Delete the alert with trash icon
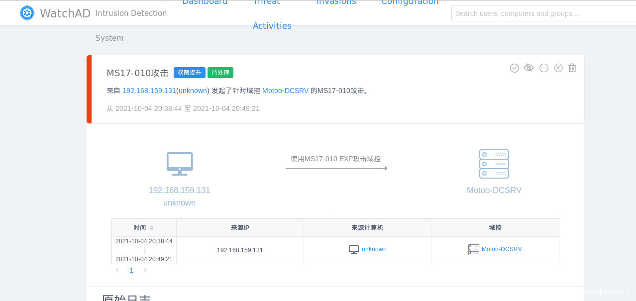The height and width of the screenshot is (301, 636). [x=572, y=68]
